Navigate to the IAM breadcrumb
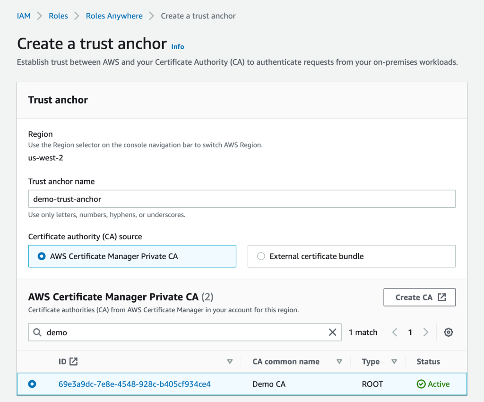The image size is (484, 402). click(24, 16)
